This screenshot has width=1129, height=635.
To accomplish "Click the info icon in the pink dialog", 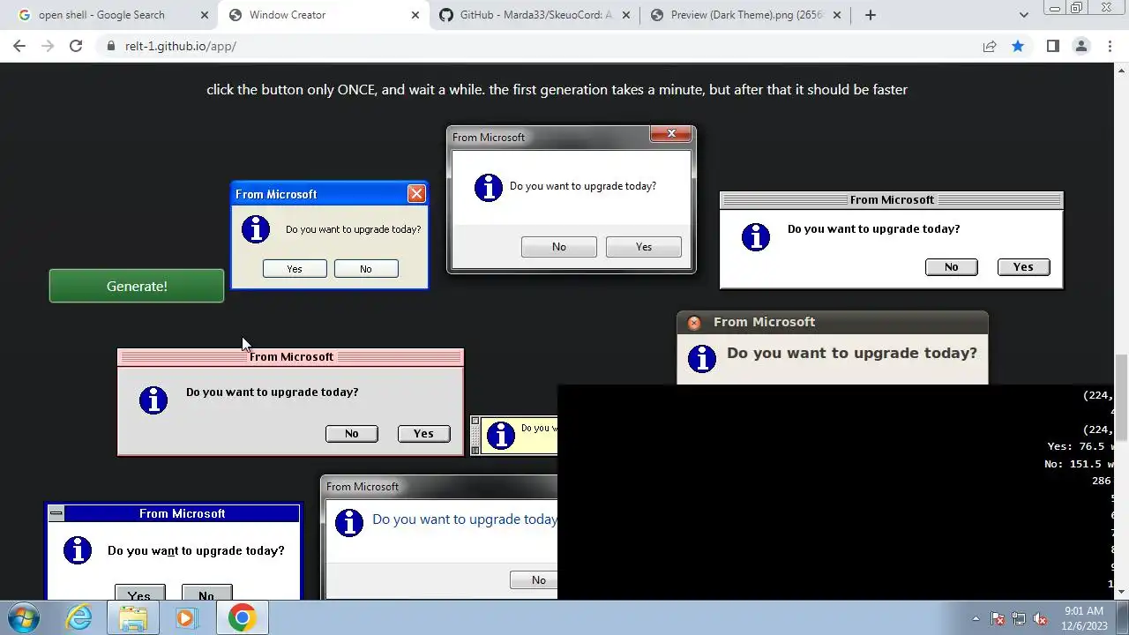I will point(153,400).
